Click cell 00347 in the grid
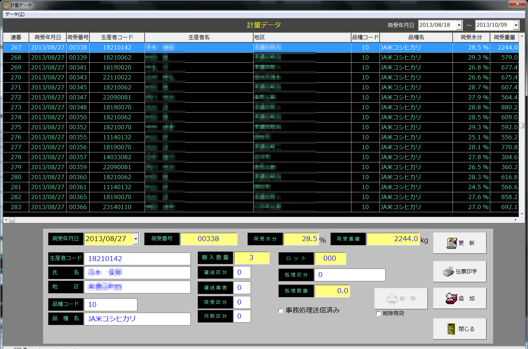The height and width of the screenshot is (349, 528). tap(78, 97)
